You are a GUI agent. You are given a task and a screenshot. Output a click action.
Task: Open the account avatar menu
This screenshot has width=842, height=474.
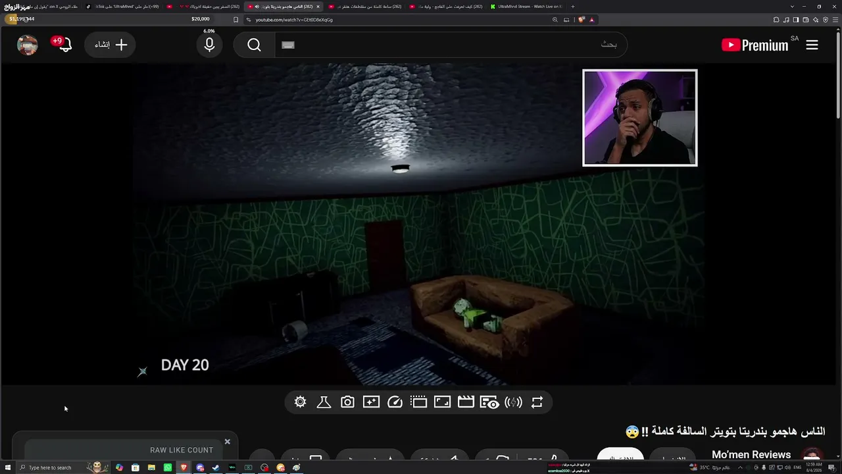pos(28,45)
